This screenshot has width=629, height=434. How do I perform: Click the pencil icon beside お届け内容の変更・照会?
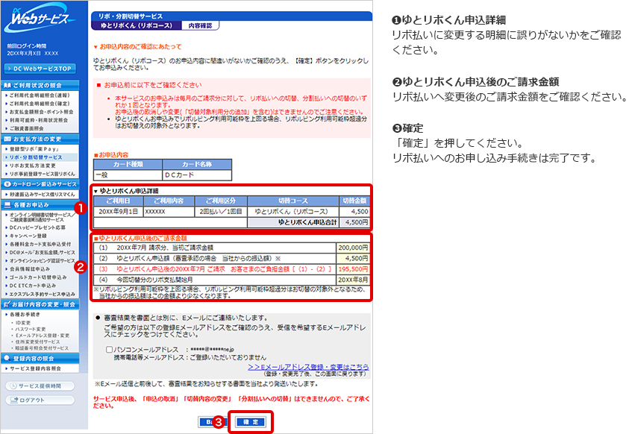coord(7,304)
